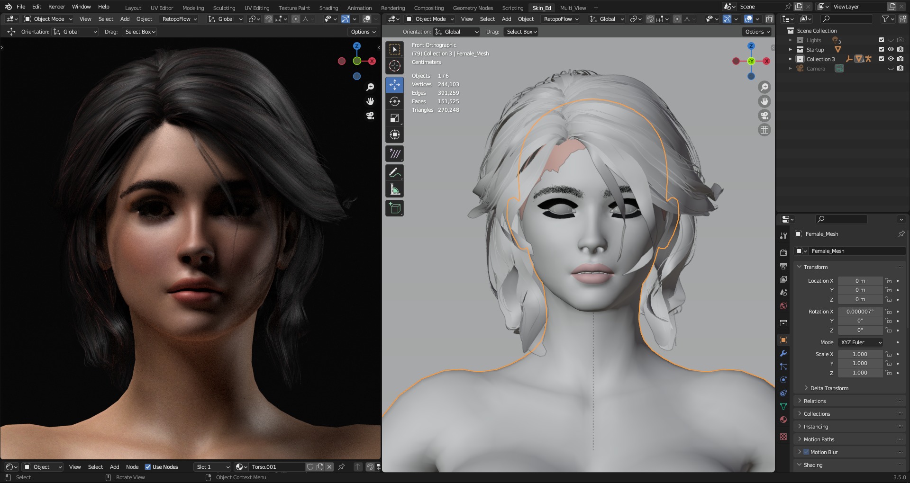Click the red X axis on right viewport gizmo
910x483 pixels.
766,61
